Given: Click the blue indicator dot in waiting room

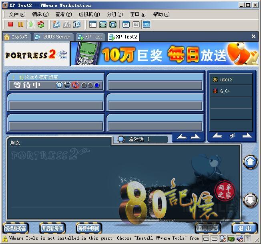Looking at the screenshot, I should pyautogui.click(x=97, y=85).
